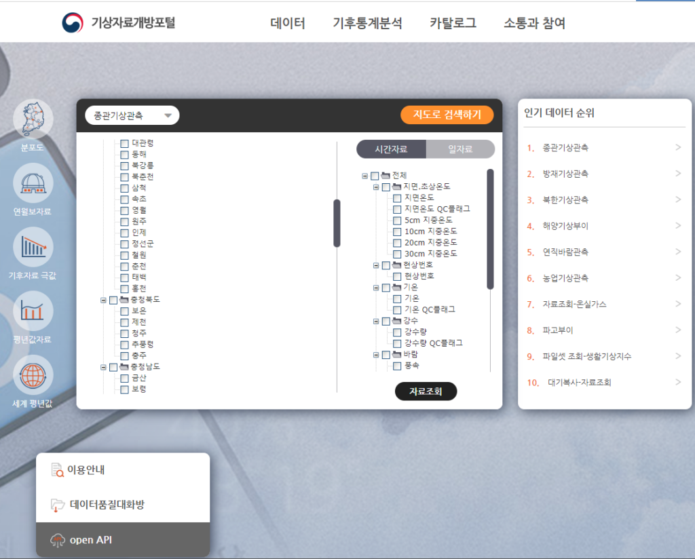Click the 현상번호 folder icon
This screenshot has width=695, height=559.
(x=396, y=265)
